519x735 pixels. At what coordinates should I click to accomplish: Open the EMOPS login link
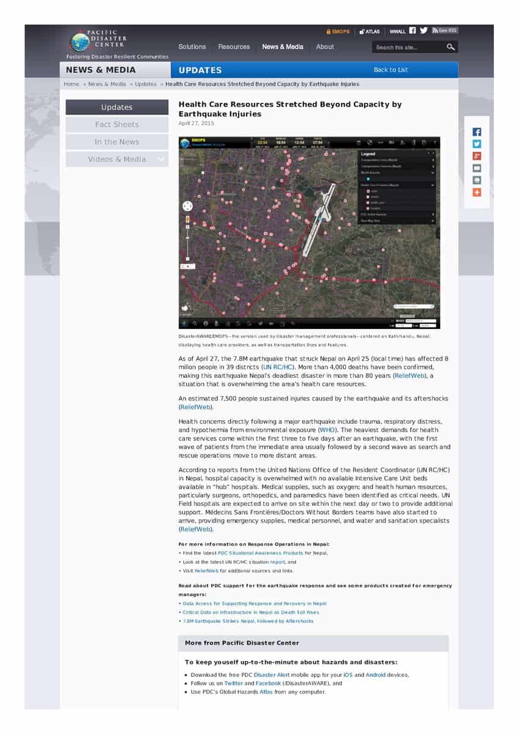pyautogui.click(x=338, y=31)
